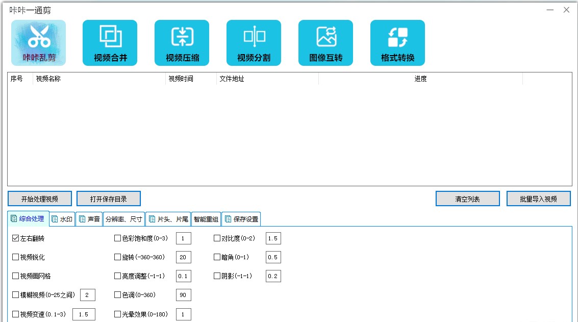Toggle the 对比度 (0-2) checkbox
Viewport: 578px width, 322px height.
click(x=217, y=238)
